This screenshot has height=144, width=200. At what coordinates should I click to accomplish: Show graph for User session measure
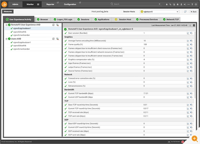pyautogui.click(x=188, y=33)
